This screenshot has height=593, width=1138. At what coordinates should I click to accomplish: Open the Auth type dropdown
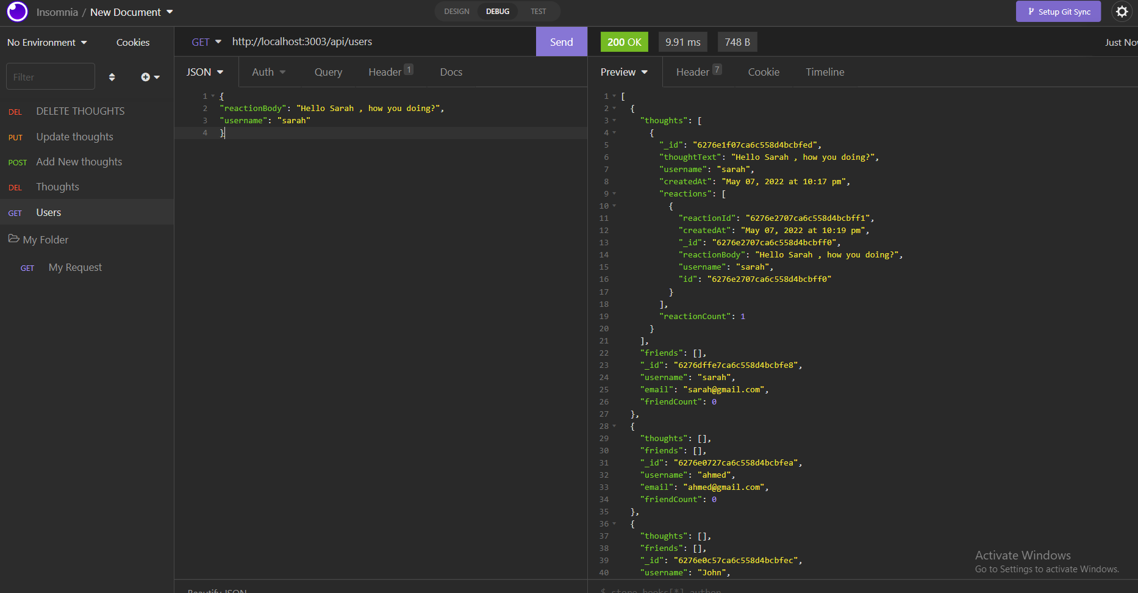(269, 72)
